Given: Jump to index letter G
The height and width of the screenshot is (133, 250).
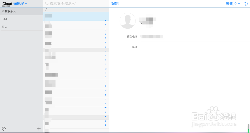Looking at the screenshot, I should pyautogui.click(x=105, y=47).
